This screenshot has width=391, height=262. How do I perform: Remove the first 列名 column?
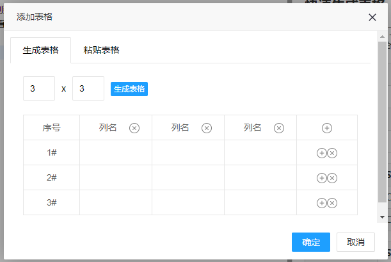tap(134, 128)
